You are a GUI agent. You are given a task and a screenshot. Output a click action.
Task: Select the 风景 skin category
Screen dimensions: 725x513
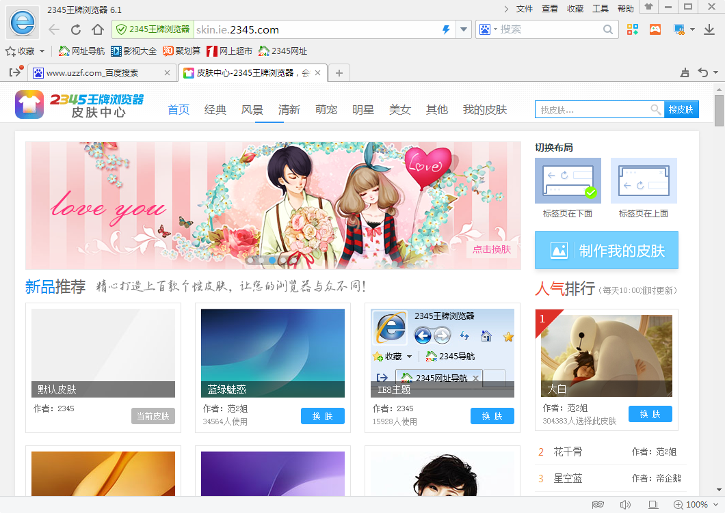(x=252, y=110)
